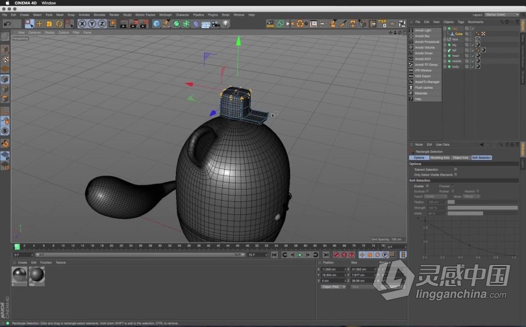Toggle the X axis lock
Screen dimensions: 526x327
click(82, 24)
